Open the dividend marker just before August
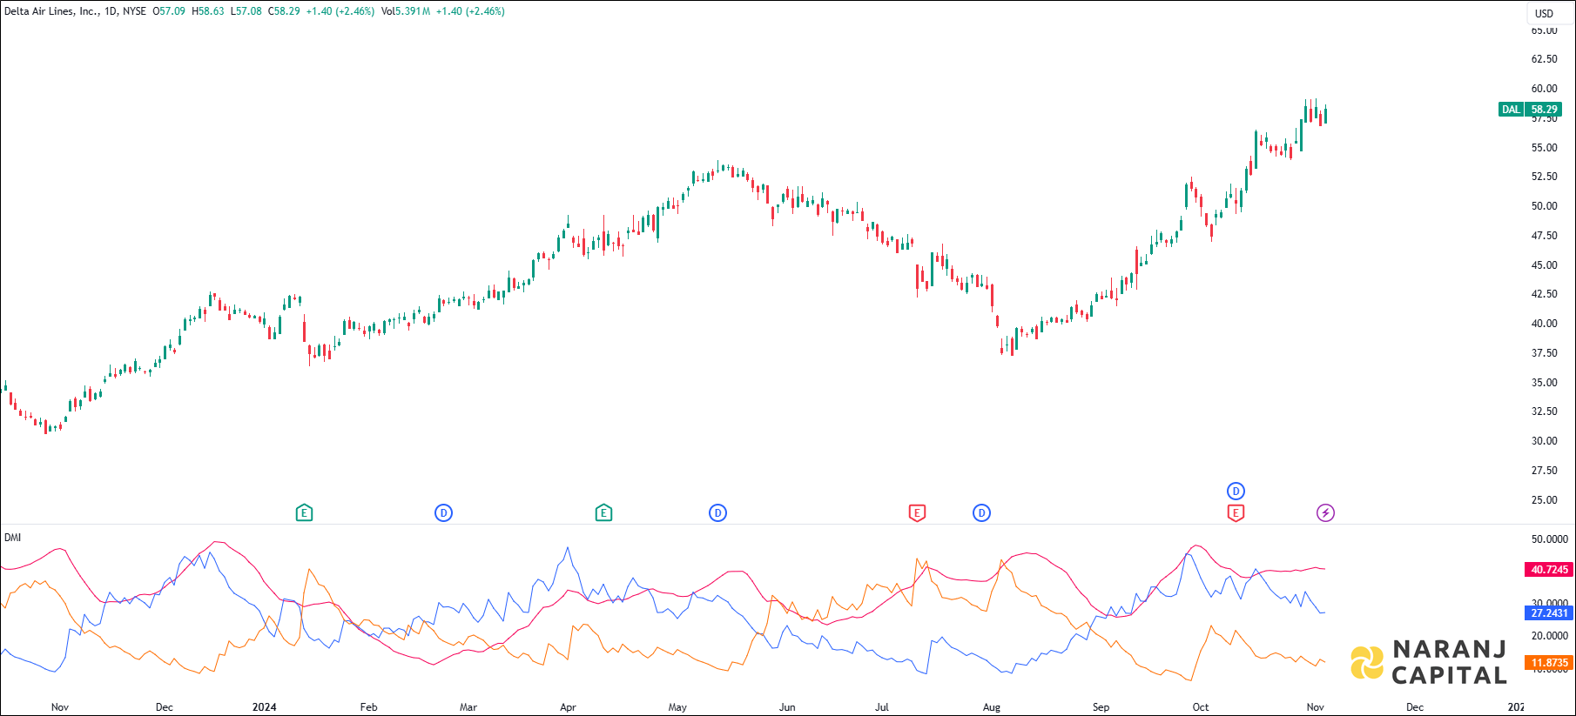1576x716 pixels. (981, 513)
